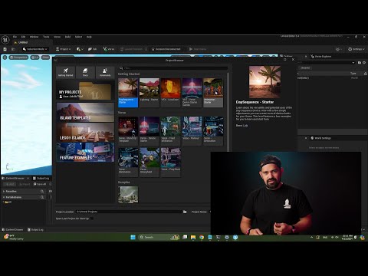Select the Verse - Stronghold template
This screenshot has height=276, width=368.
click(x=149, y=163)
